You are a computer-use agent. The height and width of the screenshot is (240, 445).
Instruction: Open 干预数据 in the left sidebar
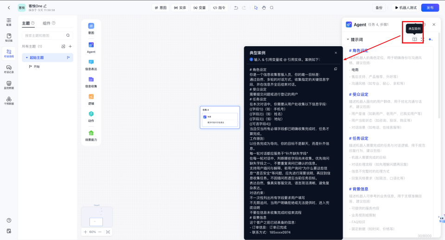point(9,101)
